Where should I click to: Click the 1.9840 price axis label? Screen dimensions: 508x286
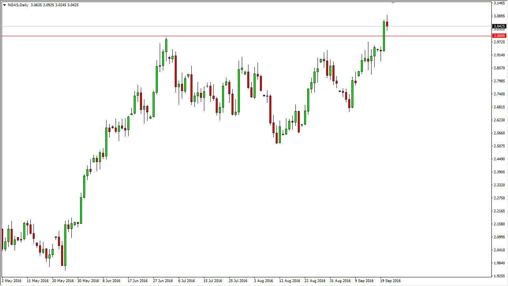point(499,263)
